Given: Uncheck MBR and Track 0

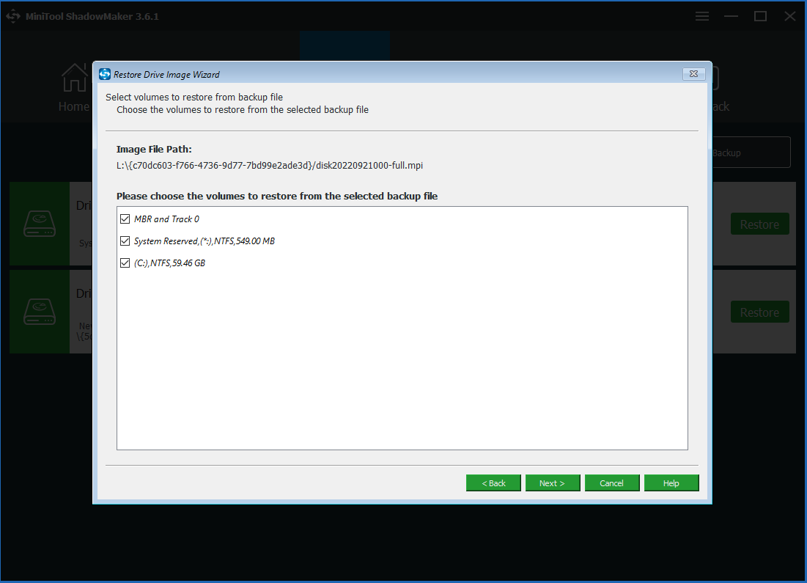Looking at the screenshot, I should click(125, 219).
